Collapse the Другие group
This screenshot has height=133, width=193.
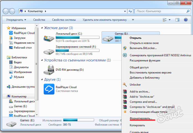point(42,80)
